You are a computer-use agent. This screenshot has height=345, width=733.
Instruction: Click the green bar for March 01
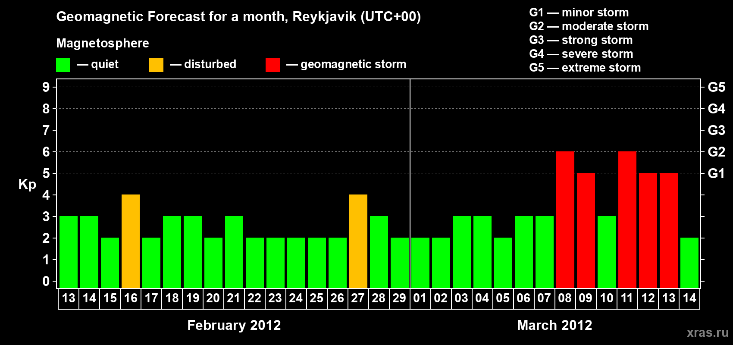[420, 263]
